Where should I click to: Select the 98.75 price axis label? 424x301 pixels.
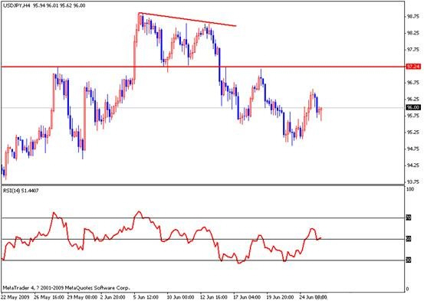pyautogui.click(x=413, y=17)
